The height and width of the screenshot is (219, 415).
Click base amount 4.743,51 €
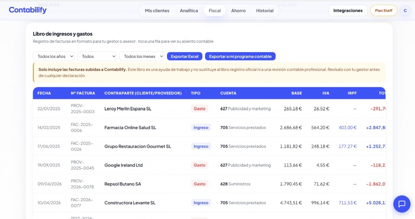point(291,202)
